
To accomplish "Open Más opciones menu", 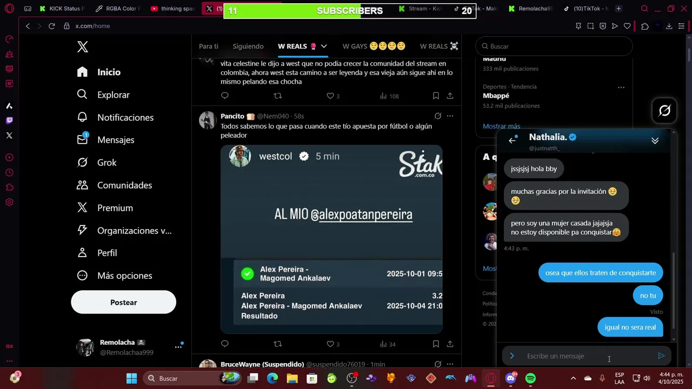I will (115, 276).
